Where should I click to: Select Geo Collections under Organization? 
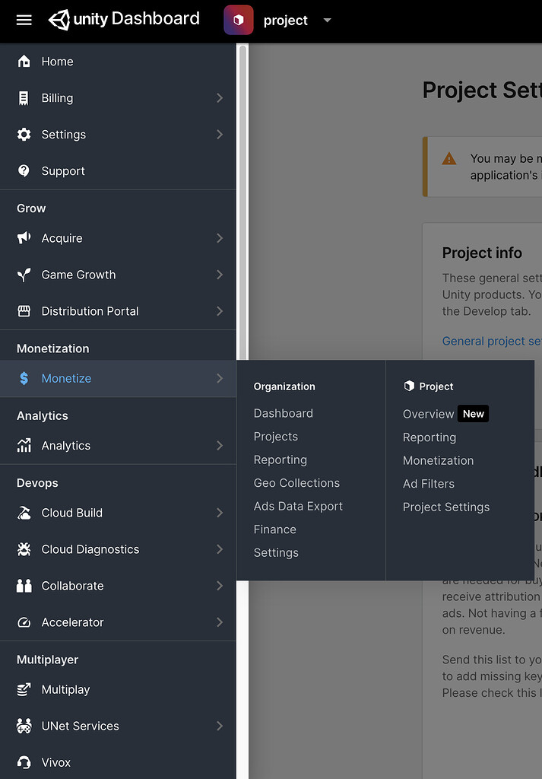(x=296, y=482)
